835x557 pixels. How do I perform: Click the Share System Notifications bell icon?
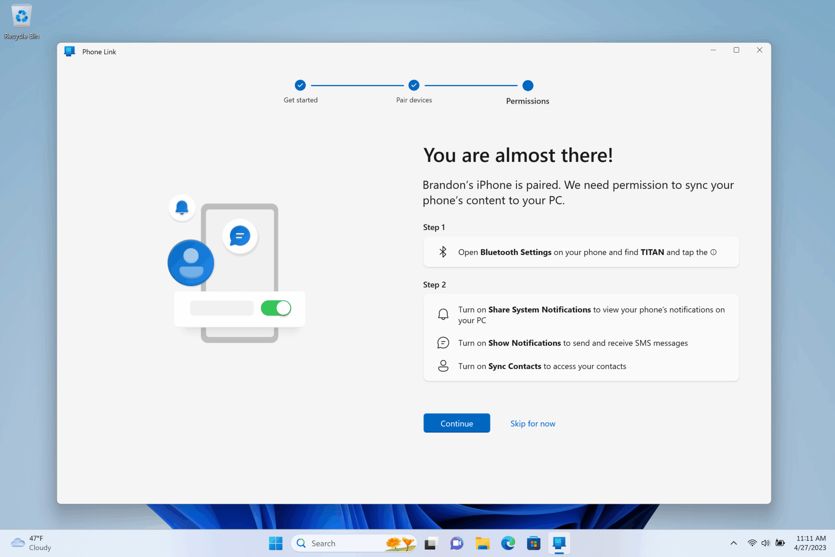click(x=443, y=314)
